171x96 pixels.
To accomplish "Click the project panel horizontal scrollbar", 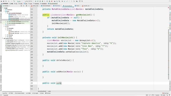I will point(12,92).
